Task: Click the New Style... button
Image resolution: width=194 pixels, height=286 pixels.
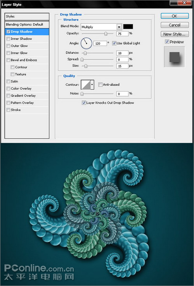Action: [x=175, y=34]
